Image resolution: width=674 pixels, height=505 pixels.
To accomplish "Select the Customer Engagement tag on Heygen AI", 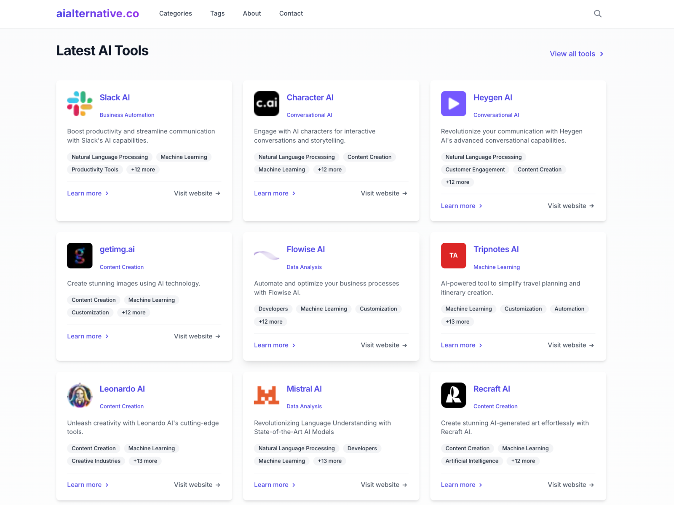I will 475,170.
